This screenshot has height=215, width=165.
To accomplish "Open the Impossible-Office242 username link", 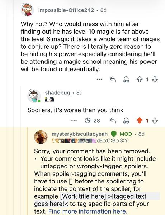I will pyautogui.click(x=66, y=10).
